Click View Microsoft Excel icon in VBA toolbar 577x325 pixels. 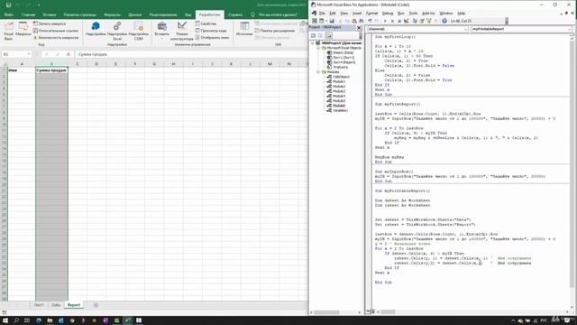(315, 21)
